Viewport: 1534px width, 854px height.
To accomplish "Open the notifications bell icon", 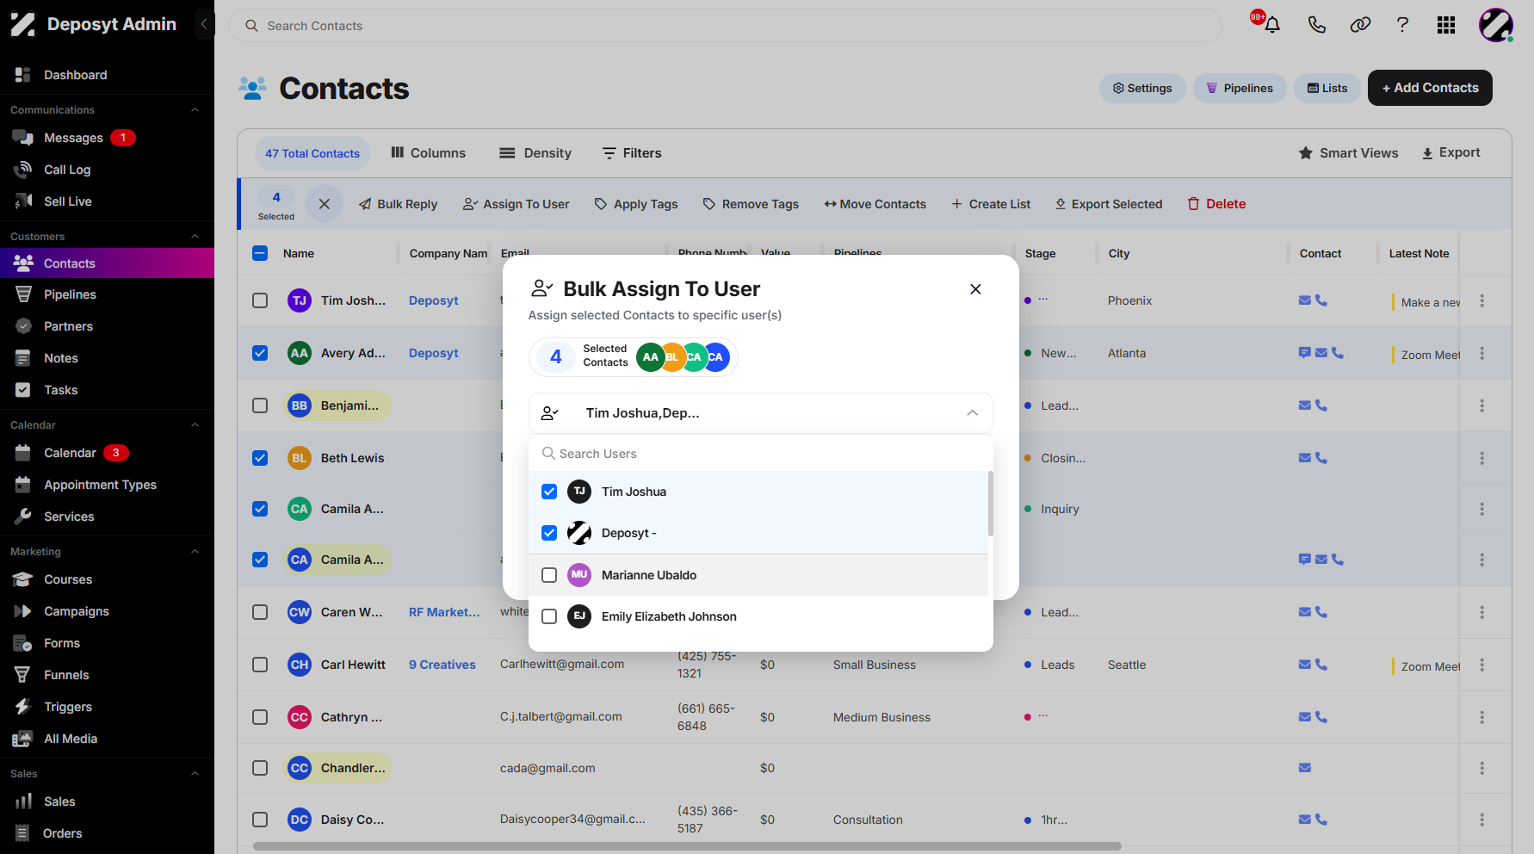I will [x=1271, y=25].
